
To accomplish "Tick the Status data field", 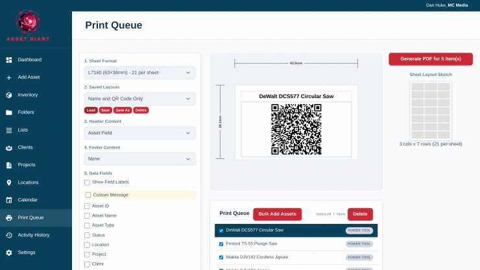I will point(87,236).
